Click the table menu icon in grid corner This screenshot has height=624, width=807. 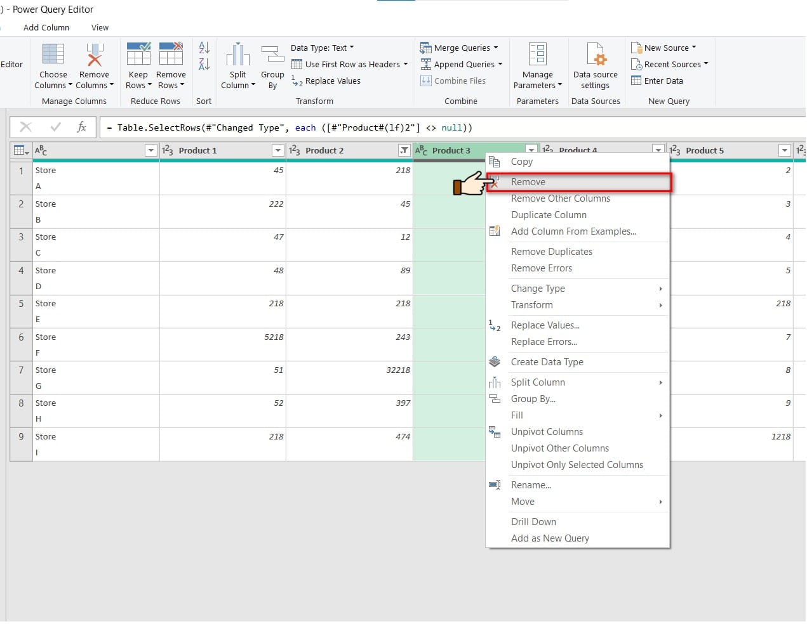pyautogui.click(x=21, y=150)
